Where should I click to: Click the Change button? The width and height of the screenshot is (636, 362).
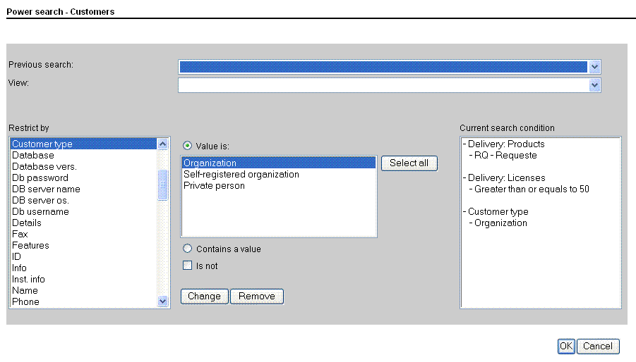point(205,297)
